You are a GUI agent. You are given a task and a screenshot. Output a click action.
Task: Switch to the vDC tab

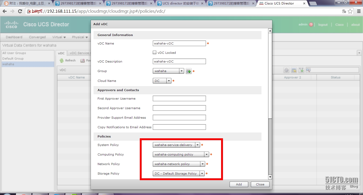pos(62,53)
